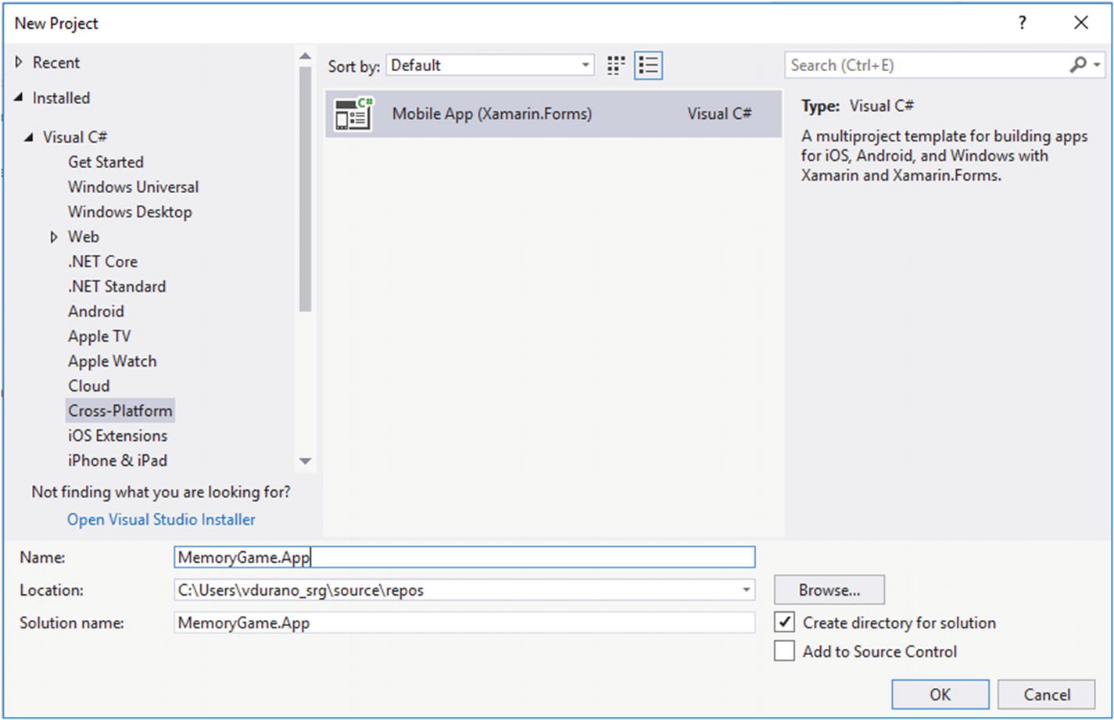Select Android category
This screenshot has width=1114, height=720.
pyautogui.click(x=95, y=311)
